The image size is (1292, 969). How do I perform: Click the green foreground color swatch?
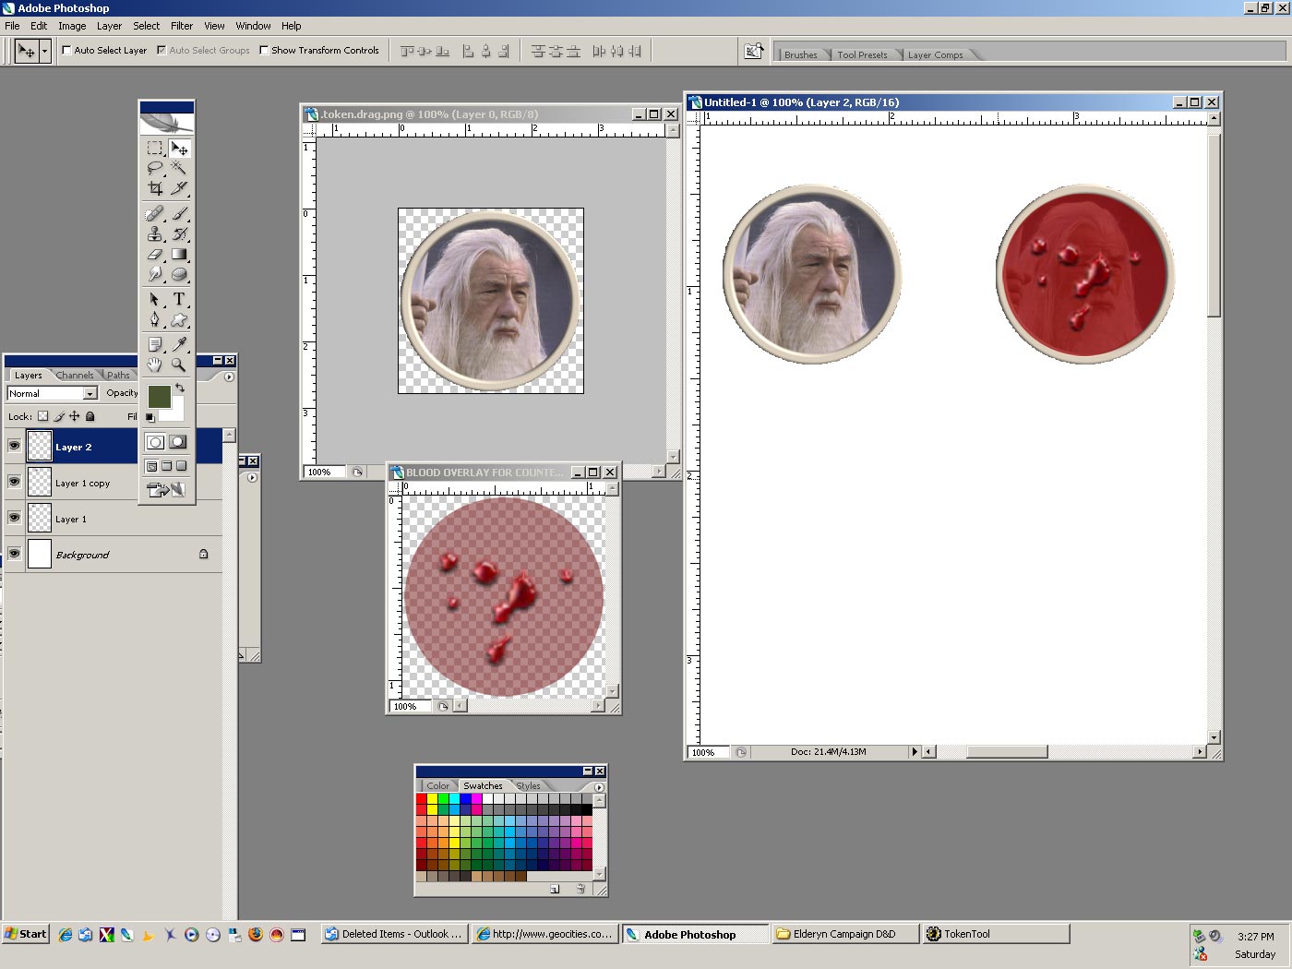tap(159, 397)
